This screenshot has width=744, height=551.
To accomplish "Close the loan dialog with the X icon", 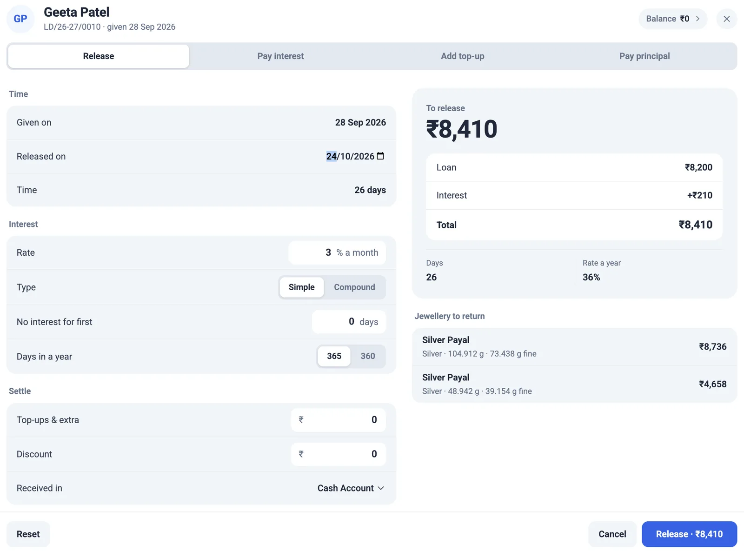I will (727, 19).
